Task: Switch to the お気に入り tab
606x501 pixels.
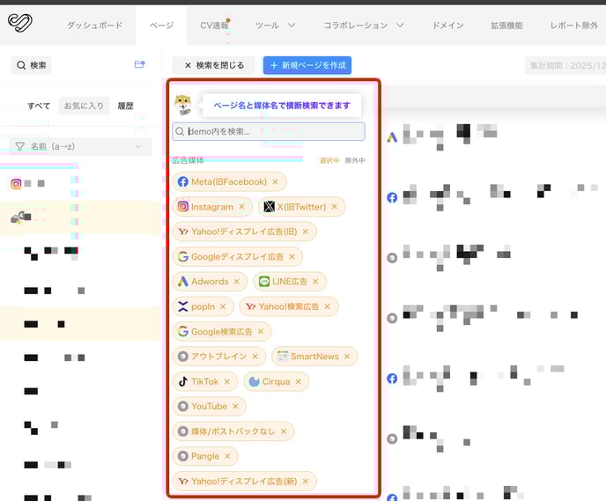Action: coord(83,106)
